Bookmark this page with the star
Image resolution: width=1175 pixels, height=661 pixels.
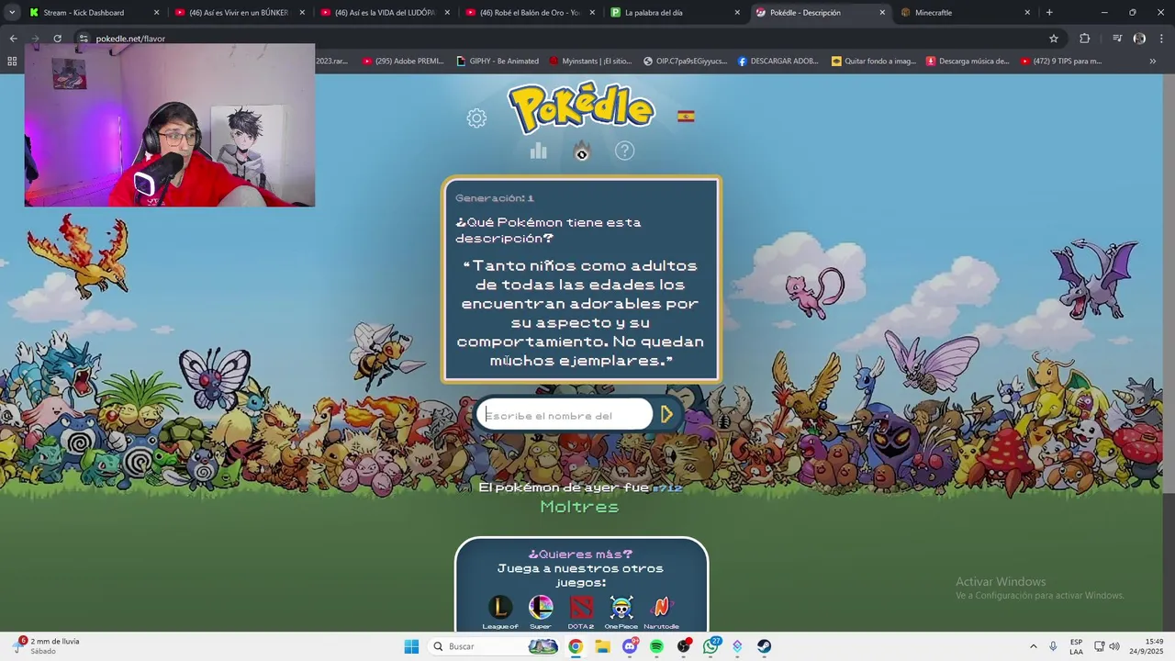(1054, 39)
